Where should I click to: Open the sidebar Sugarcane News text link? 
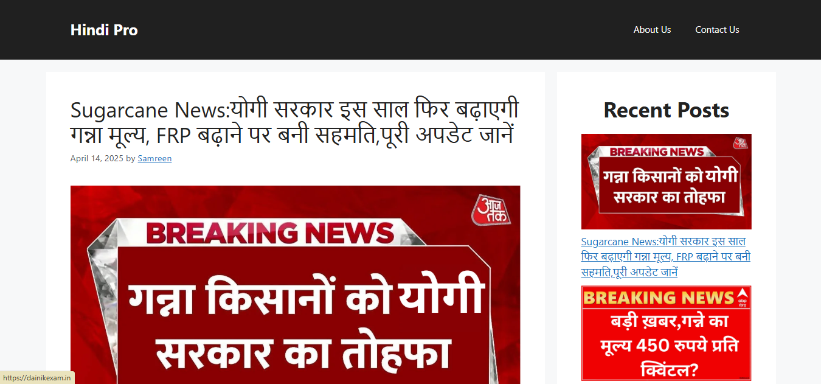coord(666,257)
